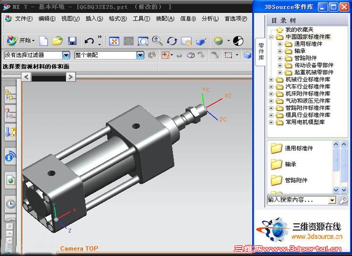
Task: Open the 分析(L) menu
Action: 210,19
